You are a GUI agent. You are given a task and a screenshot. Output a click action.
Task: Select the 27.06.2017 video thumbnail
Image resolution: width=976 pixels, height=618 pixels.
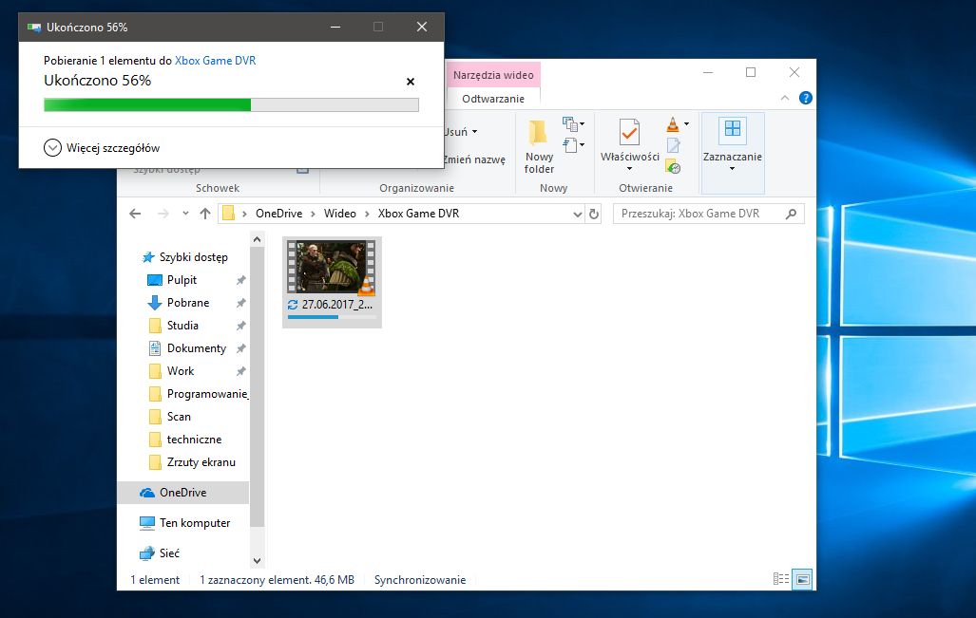pyautogui.click(x=332, y=269)
